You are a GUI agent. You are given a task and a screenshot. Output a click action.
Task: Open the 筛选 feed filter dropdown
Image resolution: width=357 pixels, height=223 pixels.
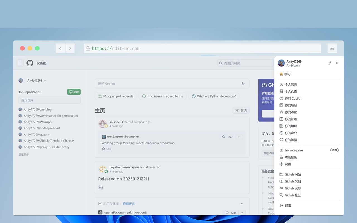[241, 110]
